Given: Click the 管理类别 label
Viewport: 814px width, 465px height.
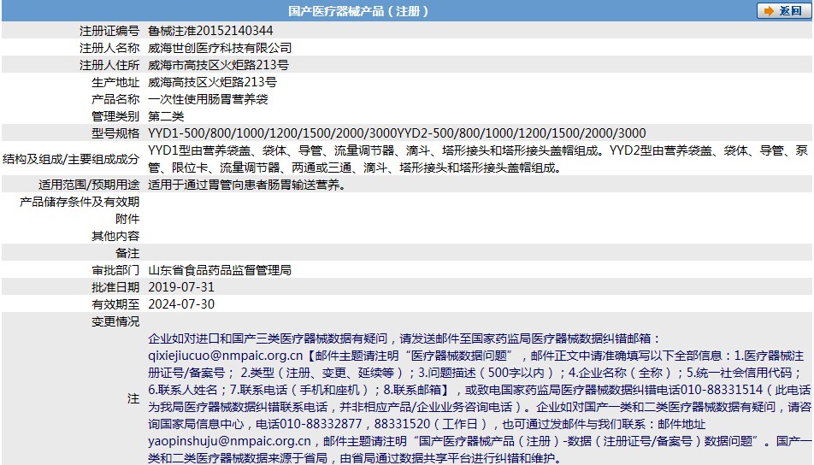Looking at the screenshot, I should pyautogui.click(x=115, y=116).
